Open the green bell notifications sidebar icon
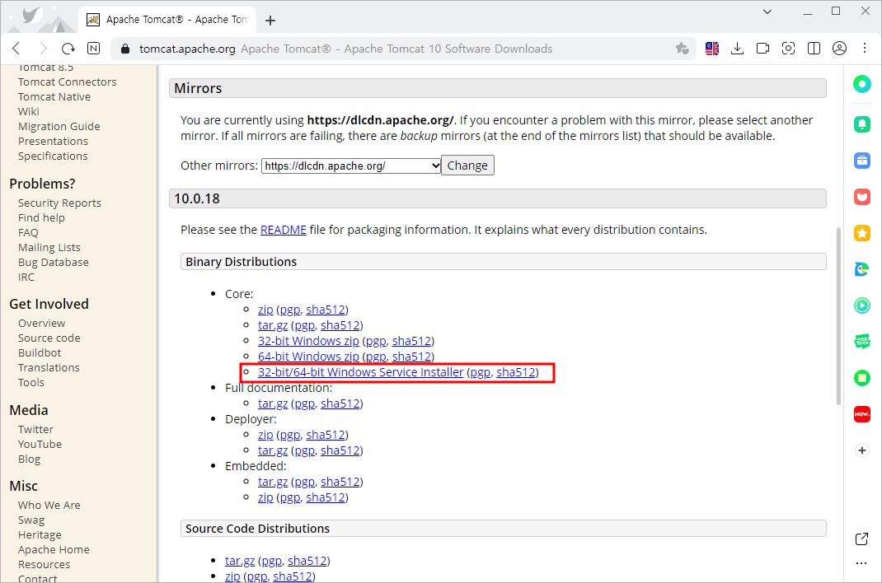Viewport: 882px width, 583px height. (x=861, y=124)
